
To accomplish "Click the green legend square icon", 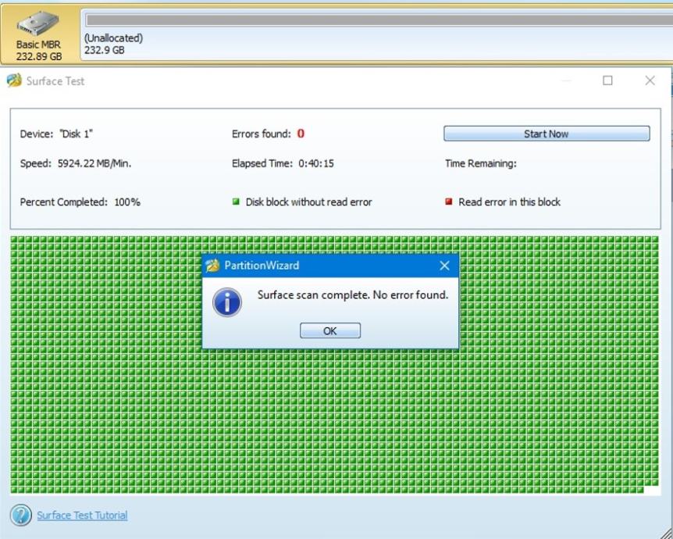I will click(x=236, y=202).
